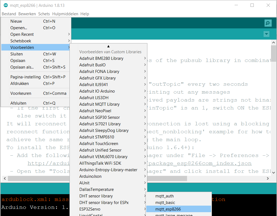Open the mqtt_esp8266 example
Screen dimensions: 277x216
pyautogui.click(x=179, y=209)
